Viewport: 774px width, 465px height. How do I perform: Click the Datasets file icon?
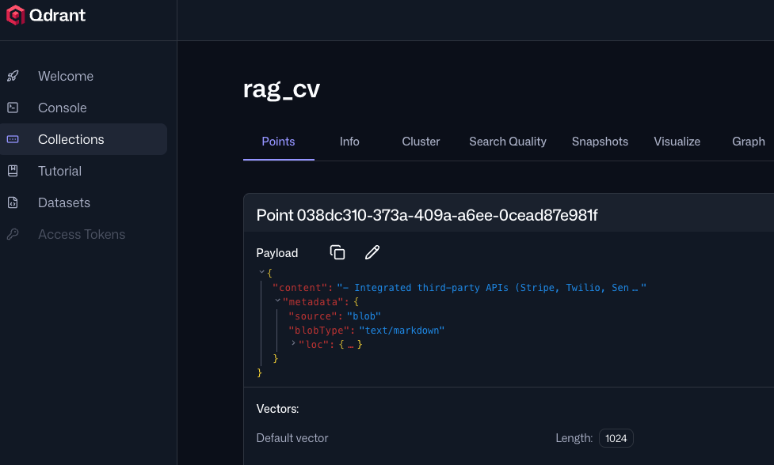click(13, 202)
